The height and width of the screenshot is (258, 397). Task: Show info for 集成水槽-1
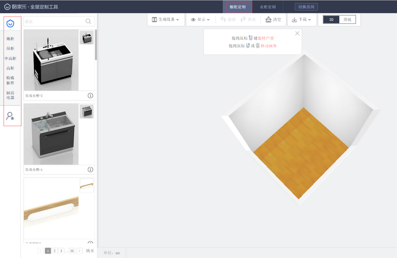pyautogui.click(x=91, y=170)
